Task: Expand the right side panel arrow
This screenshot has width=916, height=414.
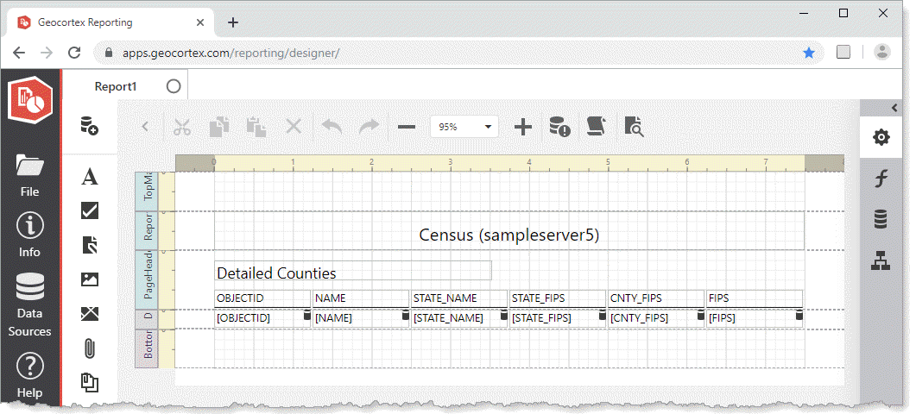Action: click(x=894, y=108)
